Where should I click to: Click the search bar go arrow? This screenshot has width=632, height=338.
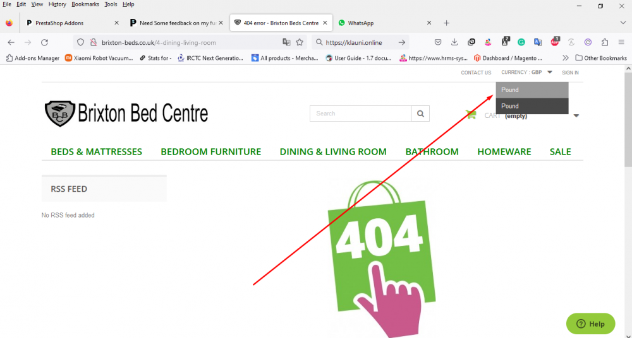(x=401, y=42)
